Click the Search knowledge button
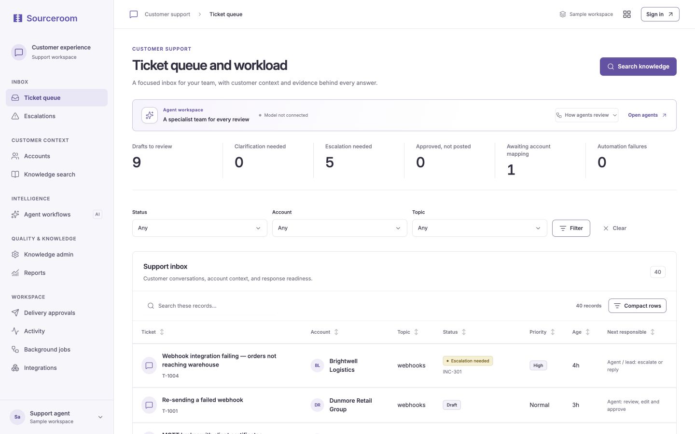Image resolution: width=695 pixels, height=434 pixels. 638,67
